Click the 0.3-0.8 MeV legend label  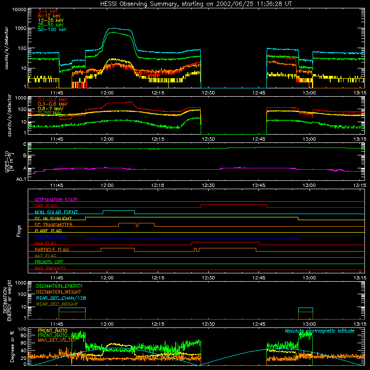tap(53, 104)
